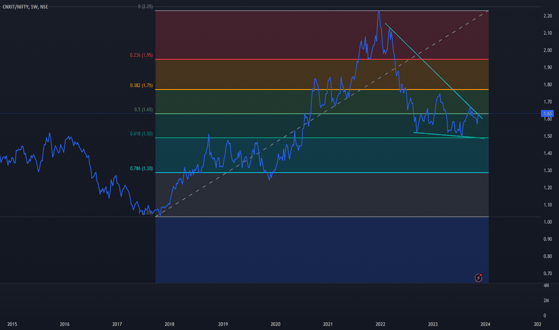Select the 0.236 (1.95) Fibonacci label
The image size is (559, 330).
tap(141, 55)
